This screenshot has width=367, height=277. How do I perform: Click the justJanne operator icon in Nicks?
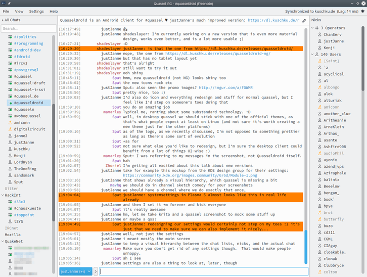click(319, 41)
